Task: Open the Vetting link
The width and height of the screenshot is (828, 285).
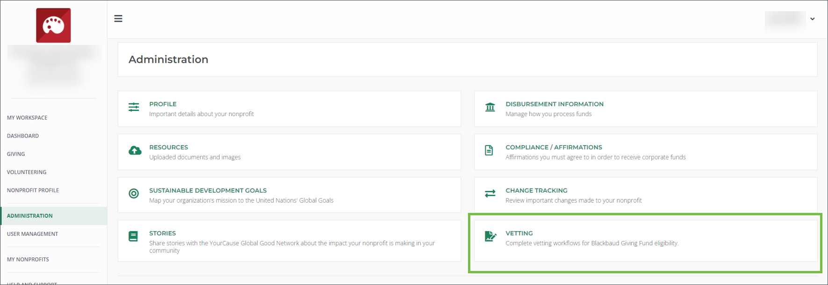Action: [519, 234]
